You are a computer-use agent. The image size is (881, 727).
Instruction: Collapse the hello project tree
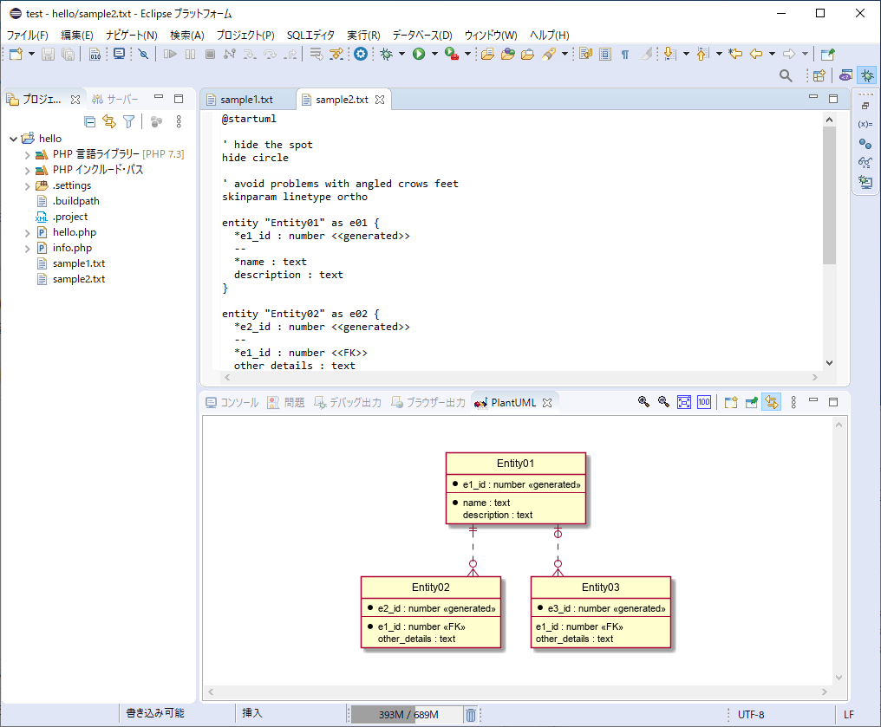point(12,139)
